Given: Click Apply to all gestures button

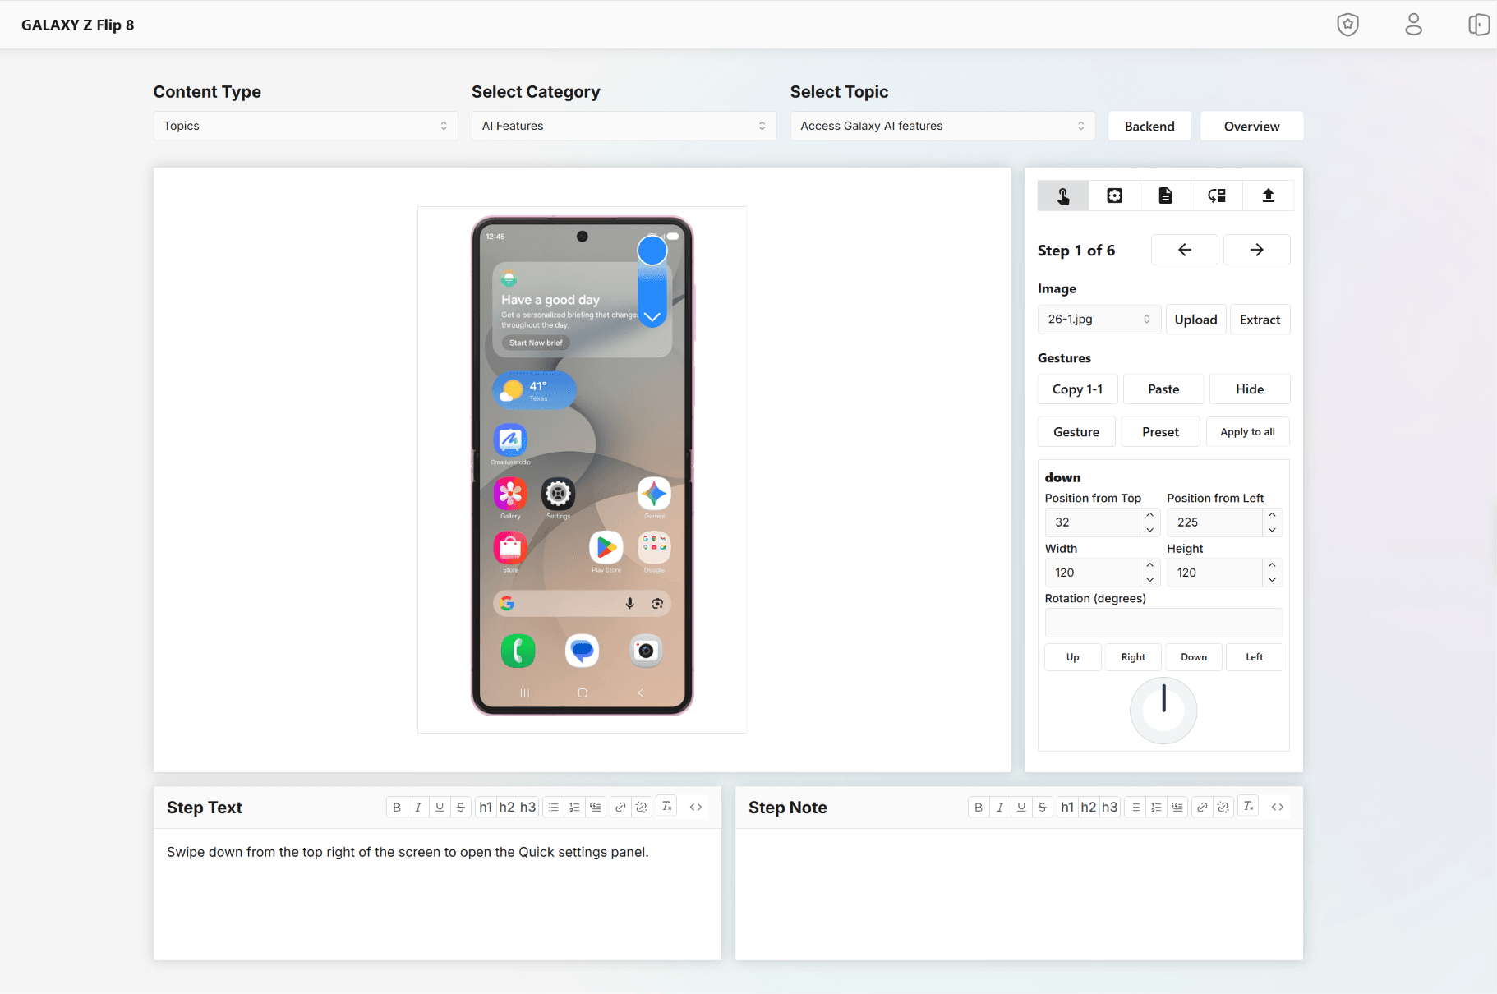Looking at the screenshot, I should [x=1247, y=431].
